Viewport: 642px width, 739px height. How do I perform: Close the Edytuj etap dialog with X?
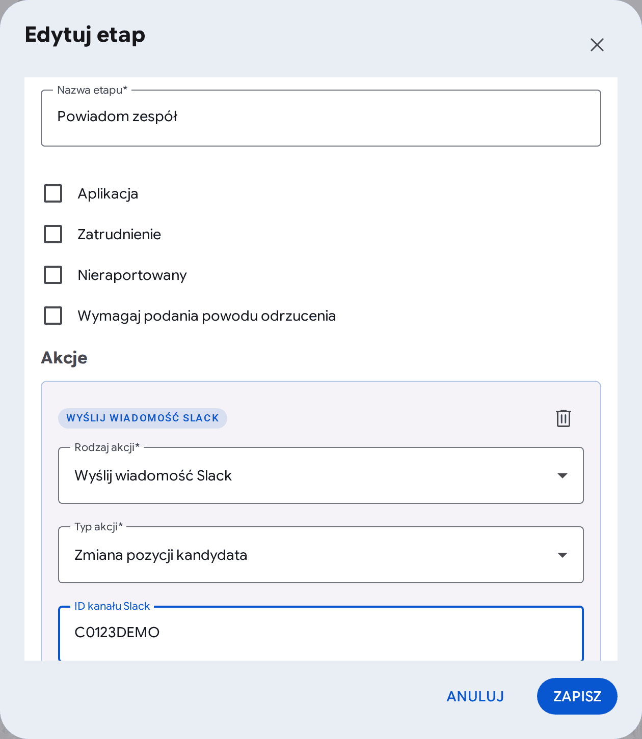click(597, 45)
